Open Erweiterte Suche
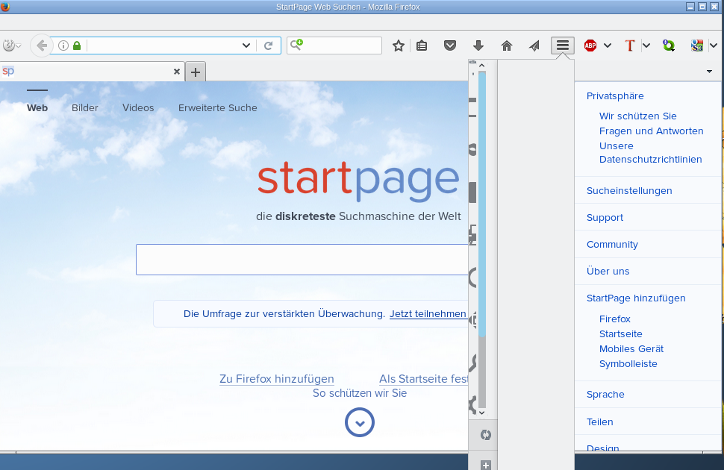 pyautogui.click(x=218, y=107)
